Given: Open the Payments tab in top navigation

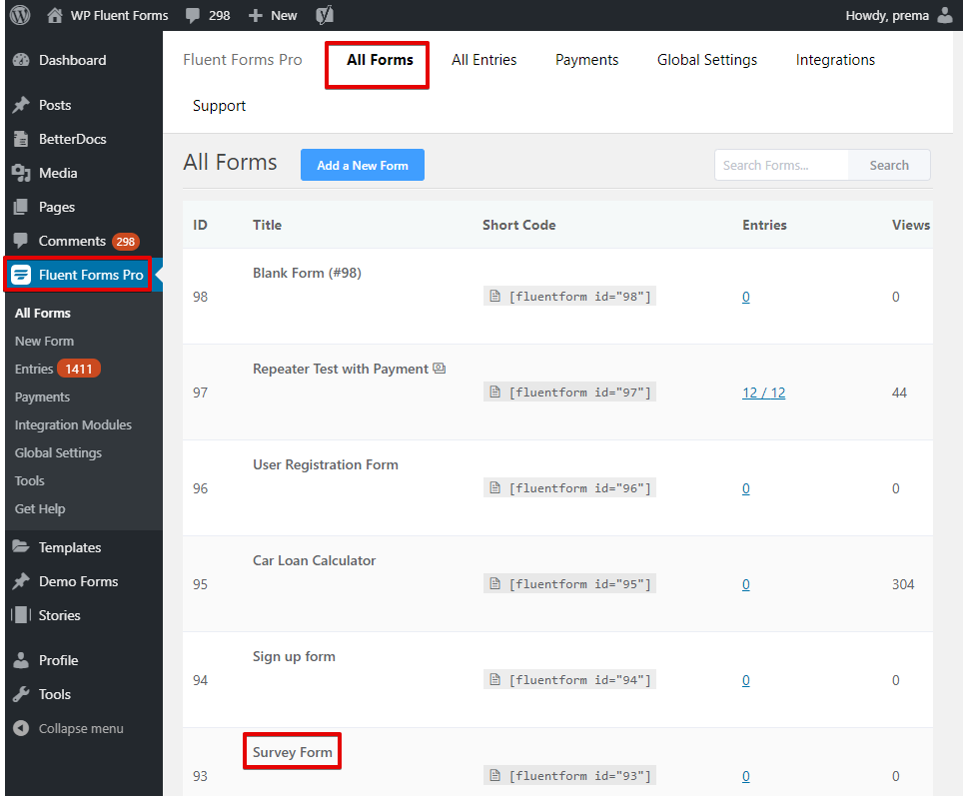Looking at the screenshot, I should pyautogui.click(x=586, y=60).
